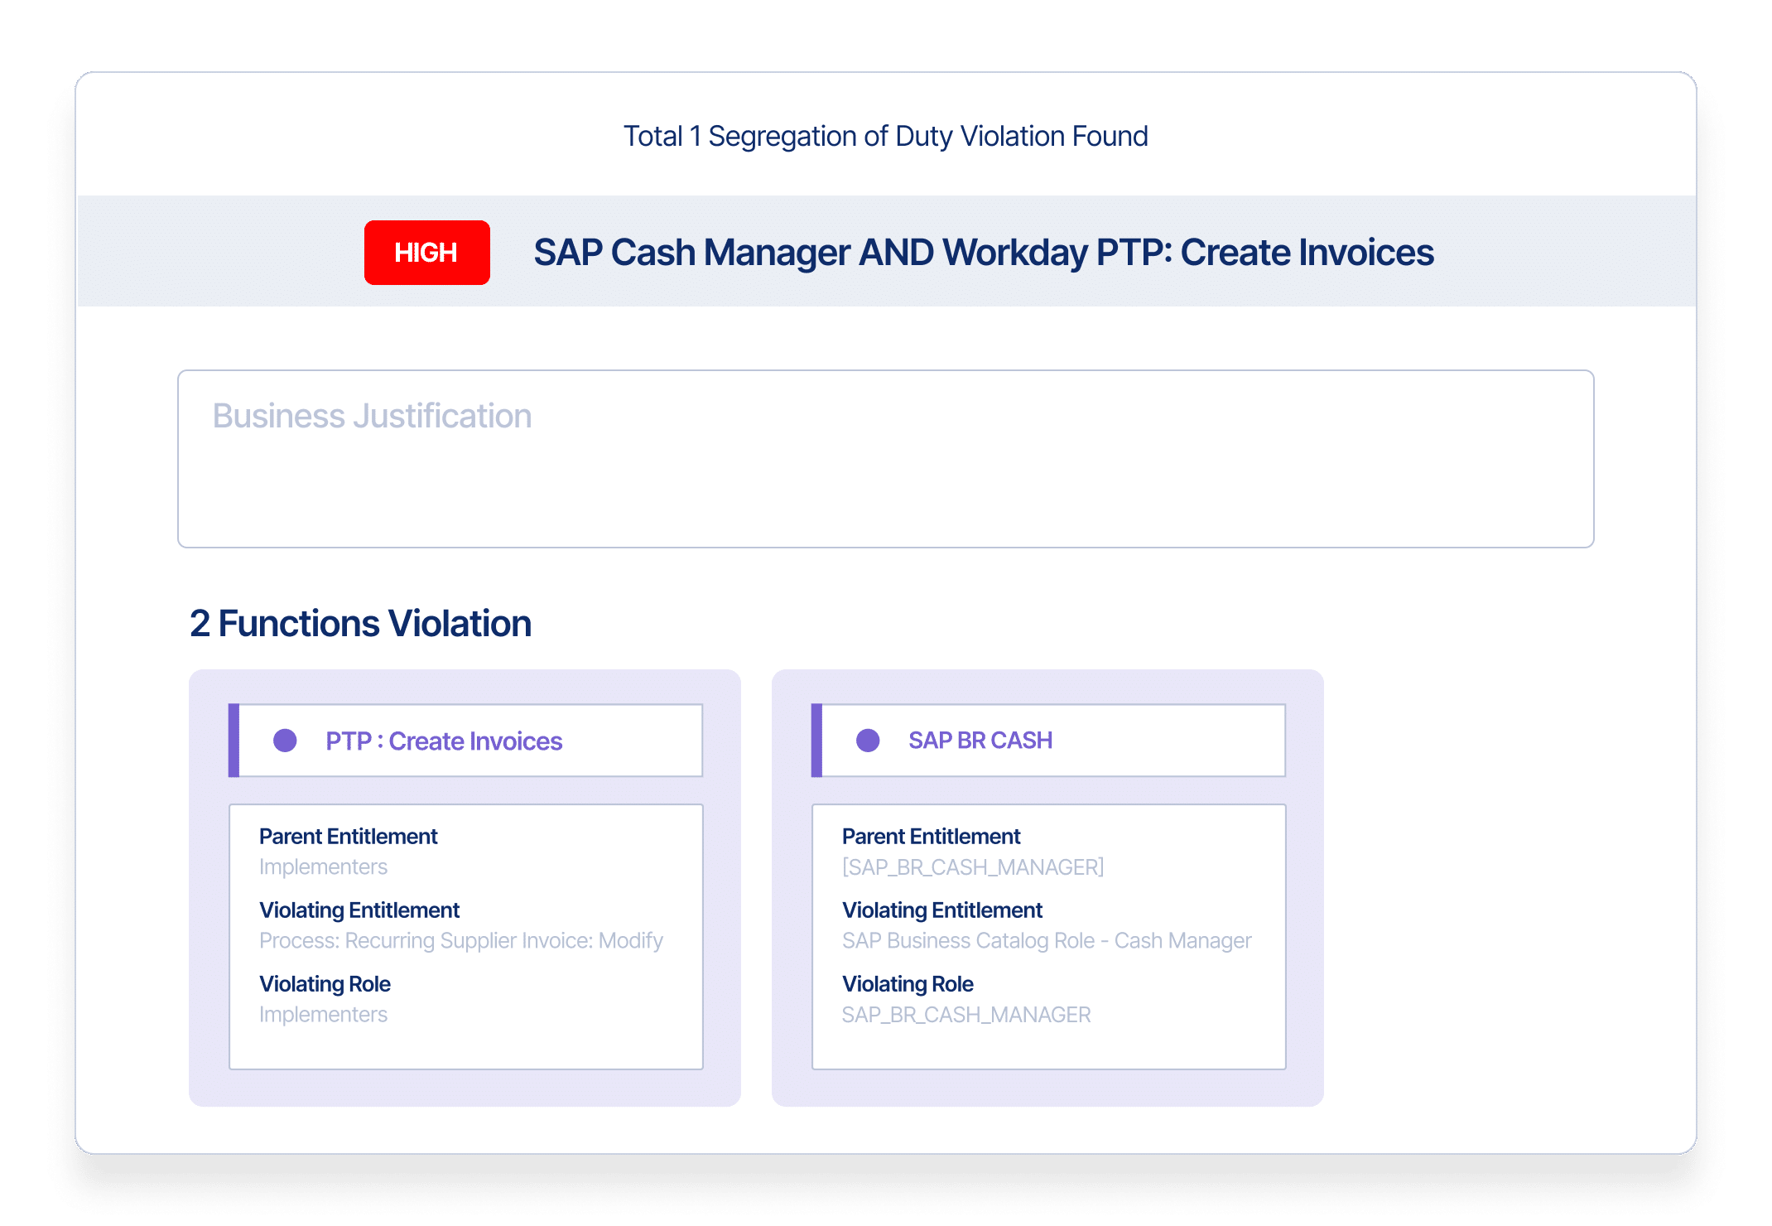Click SAP_BR_CASH_MANAGER under Violating Role
The width and height of the screenshot is (1772, 1226).
tap(966, 1015)
